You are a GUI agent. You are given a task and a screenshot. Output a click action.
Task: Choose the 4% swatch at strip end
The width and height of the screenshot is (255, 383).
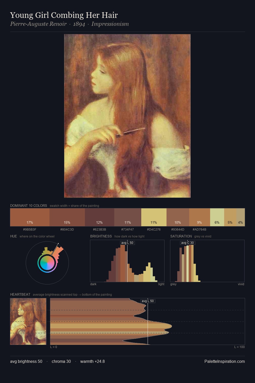tap(240, 217)
